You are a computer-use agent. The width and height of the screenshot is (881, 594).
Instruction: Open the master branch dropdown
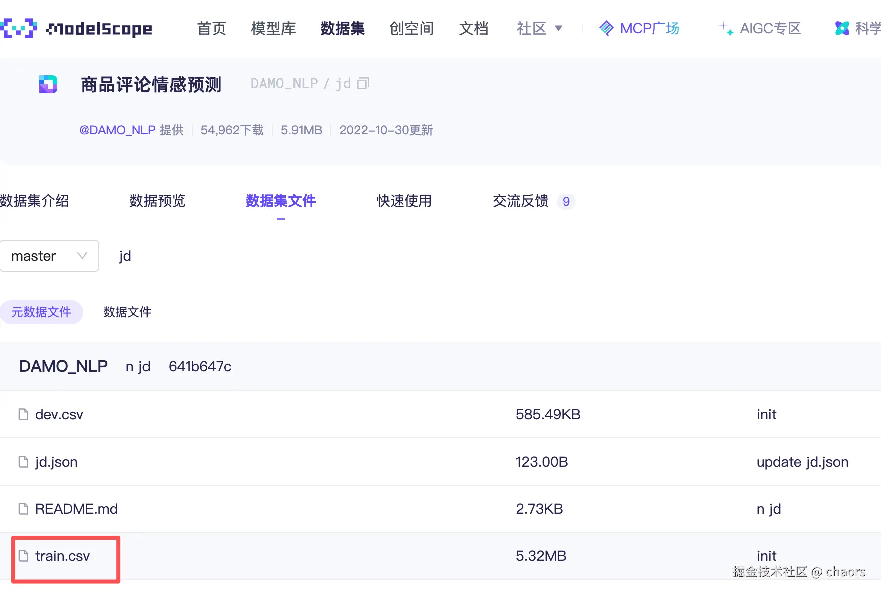coord(49,256)
